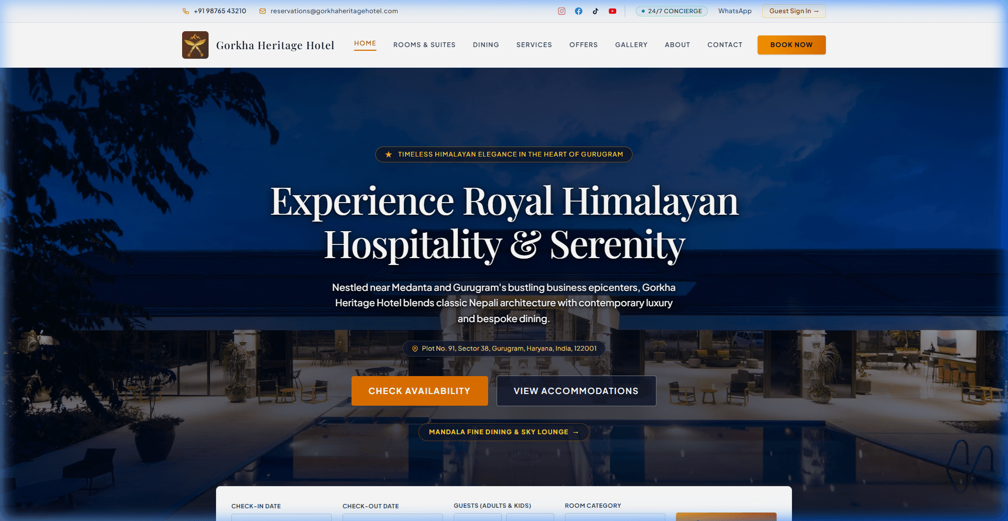Viewport: 1008px width, 521px height.
Task: Click the Gorkha Heritage Hotel khukuri logo
Action: (x=195, y=45)
